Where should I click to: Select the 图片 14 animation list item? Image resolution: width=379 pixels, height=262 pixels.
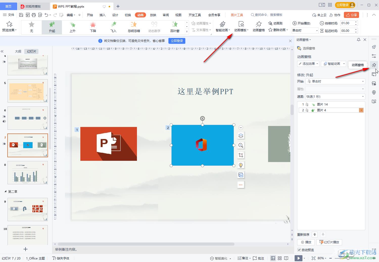click(331, 104)
